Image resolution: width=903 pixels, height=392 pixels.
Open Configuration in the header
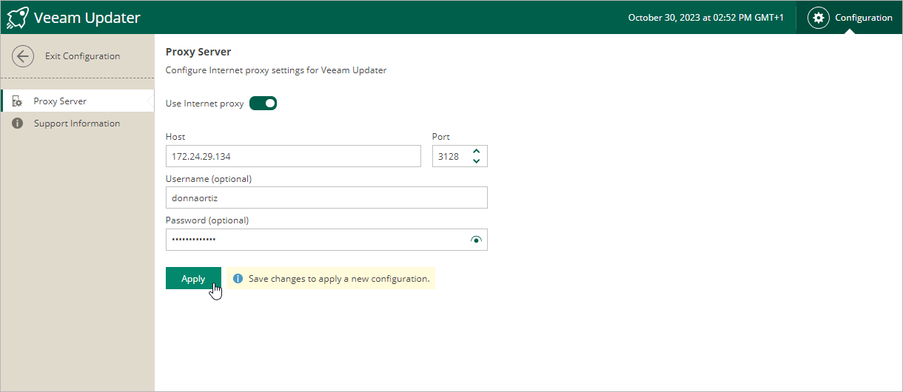point(850,18)
